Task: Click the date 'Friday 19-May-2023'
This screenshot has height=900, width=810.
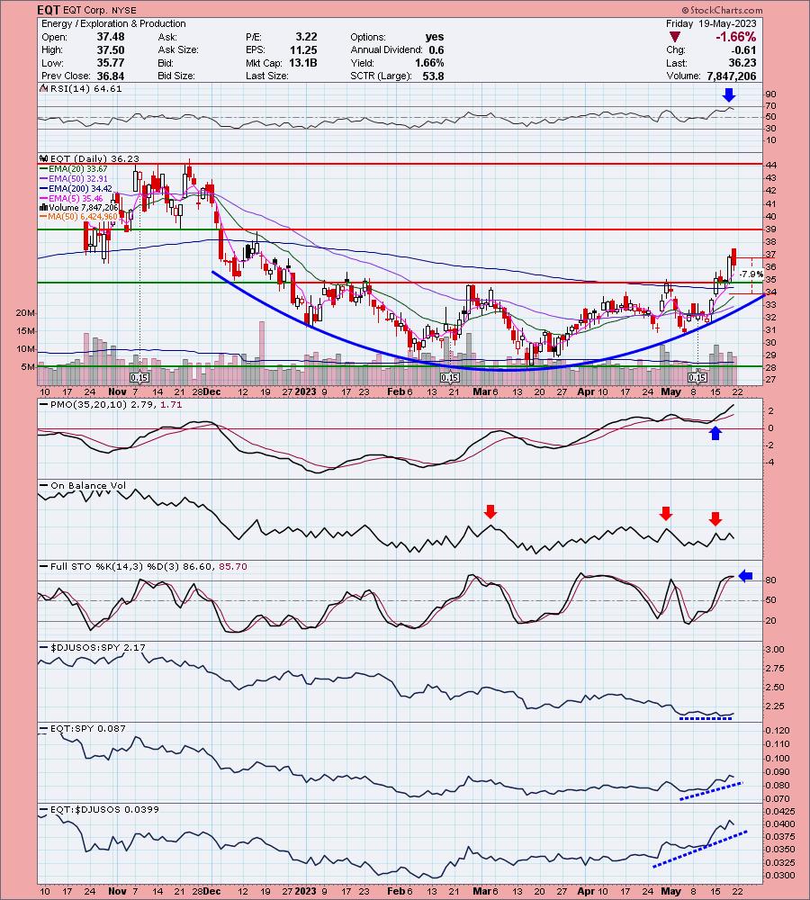Action: click(711, 23)
